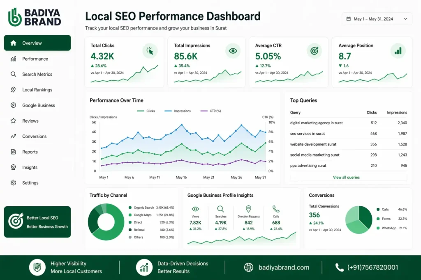Click the Badiya Brand logo
421x280 pixels.
coord(35,17)
